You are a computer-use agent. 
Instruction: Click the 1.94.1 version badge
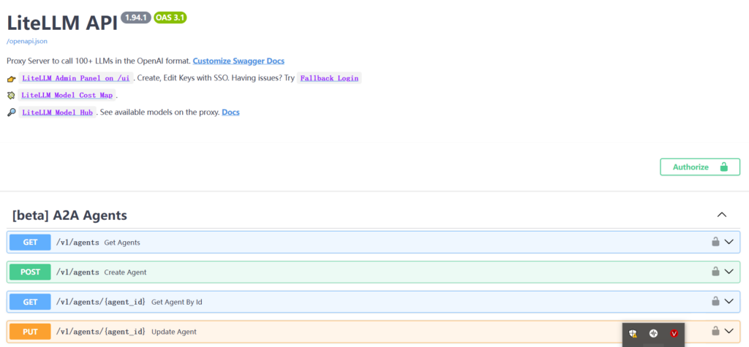[136, 18]
